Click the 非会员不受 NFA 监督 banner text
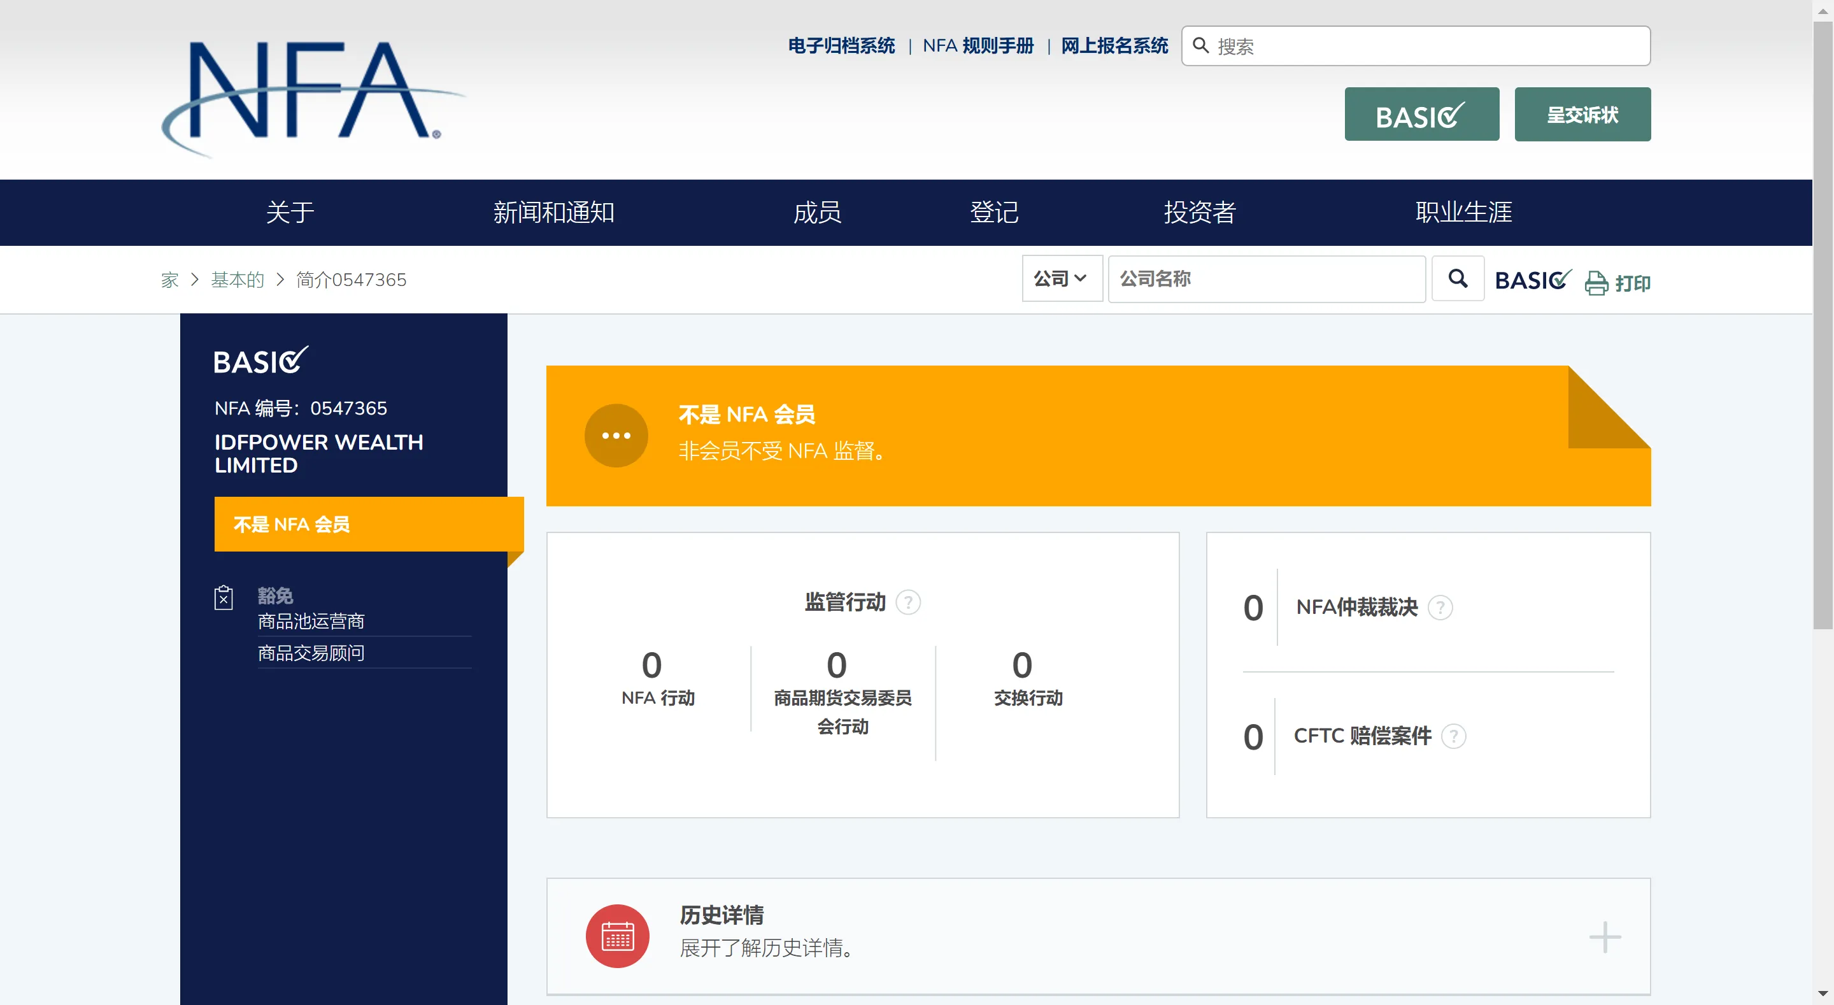1834x1005 pixels. pos(783,451)
